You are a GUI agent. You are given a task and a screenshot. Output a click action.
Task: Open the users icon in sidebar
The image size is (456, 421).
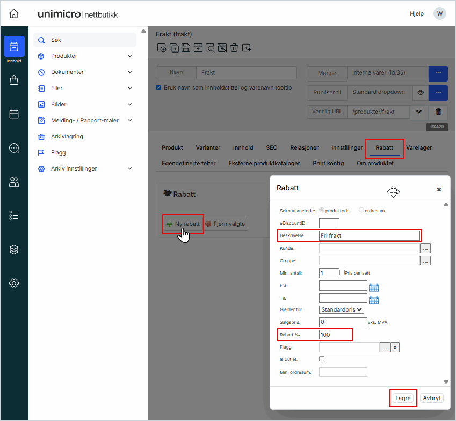14,182
